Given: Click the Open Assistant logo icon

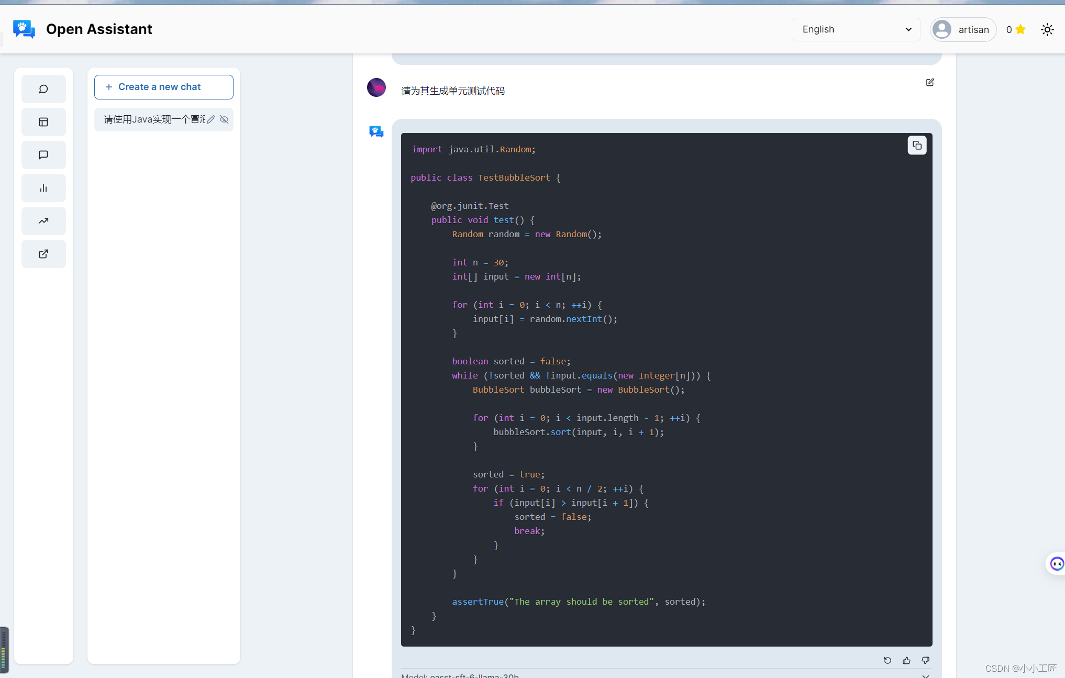Looking at the screenshot, I should tap(23, 29).
